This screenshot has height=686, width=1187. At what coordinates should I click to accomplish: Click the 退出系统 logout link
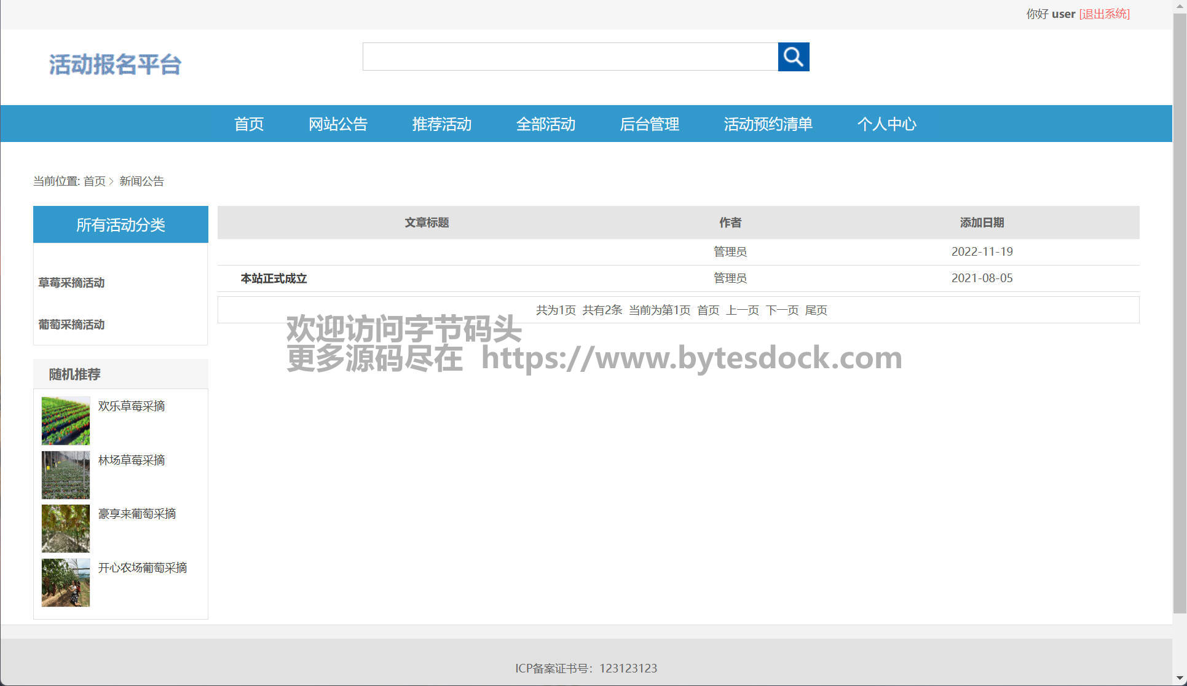(x=1104, y=14)
